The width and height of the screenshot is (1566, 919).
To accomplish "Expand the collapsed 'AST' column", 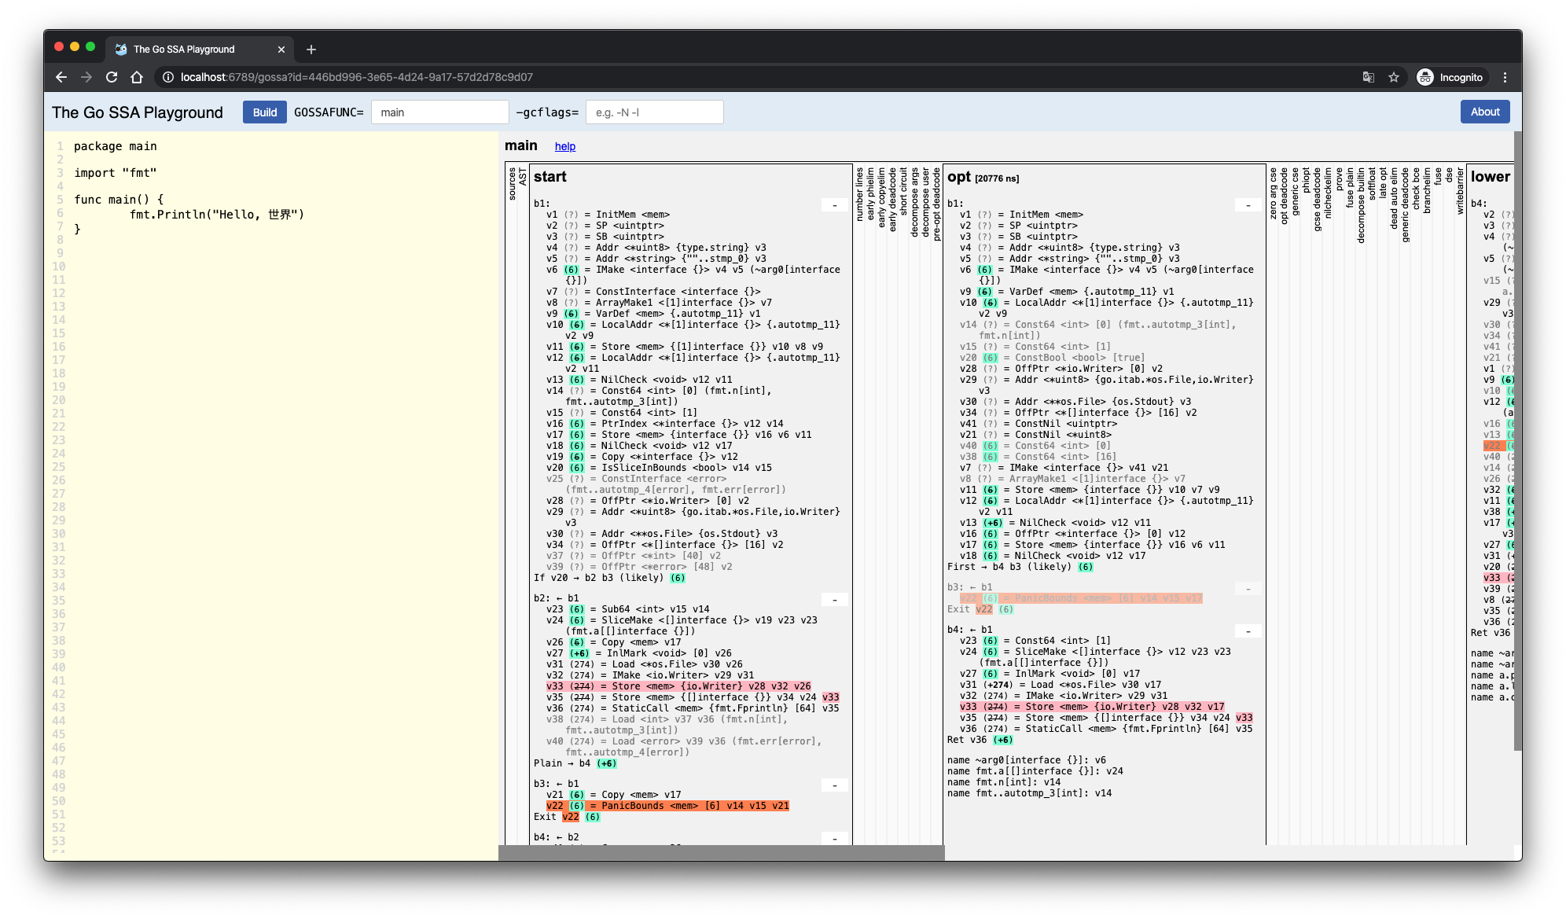I will click(523, 178).
